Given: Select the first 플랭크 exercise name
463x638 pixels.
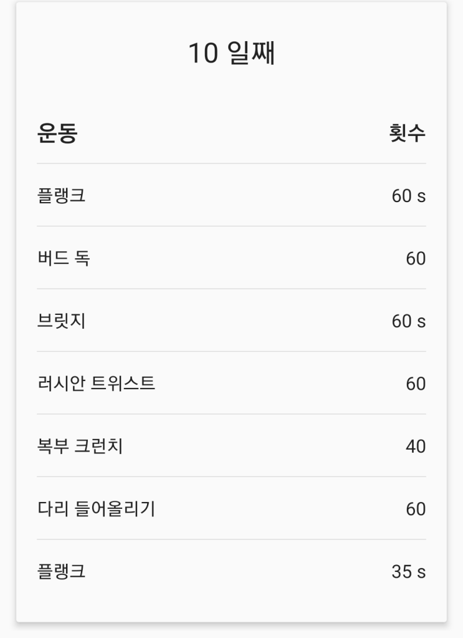Looking at the screenshot, I should [61, 195].
